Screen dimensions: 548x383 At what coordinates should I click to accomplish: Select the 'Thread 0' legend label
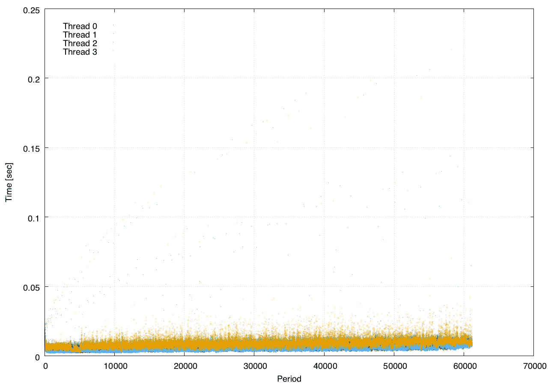coord(80,26)
